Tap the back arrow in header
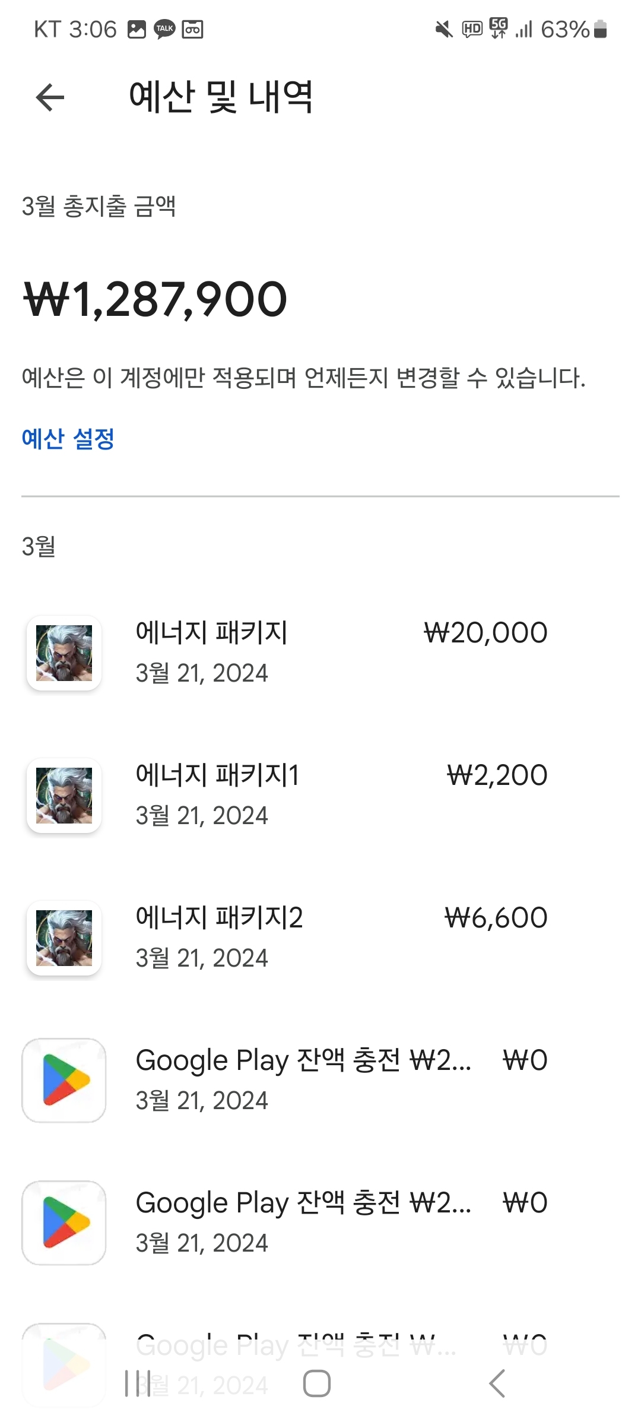Screen dimensions: 641x1425 pyautogui.click(x=50, y=97)
